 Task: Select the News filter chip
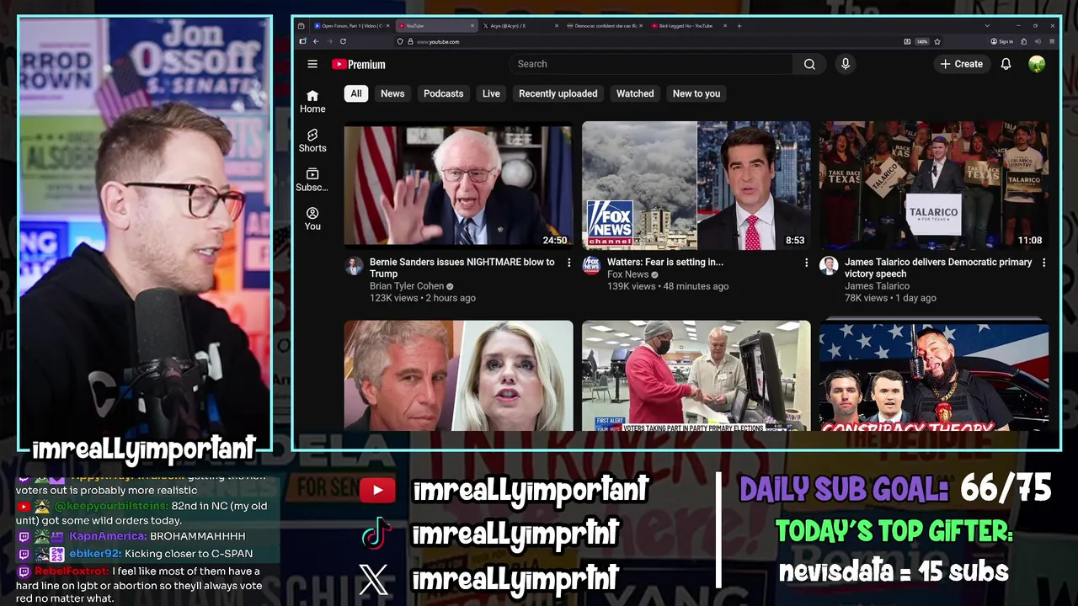(x=392, y=93)
